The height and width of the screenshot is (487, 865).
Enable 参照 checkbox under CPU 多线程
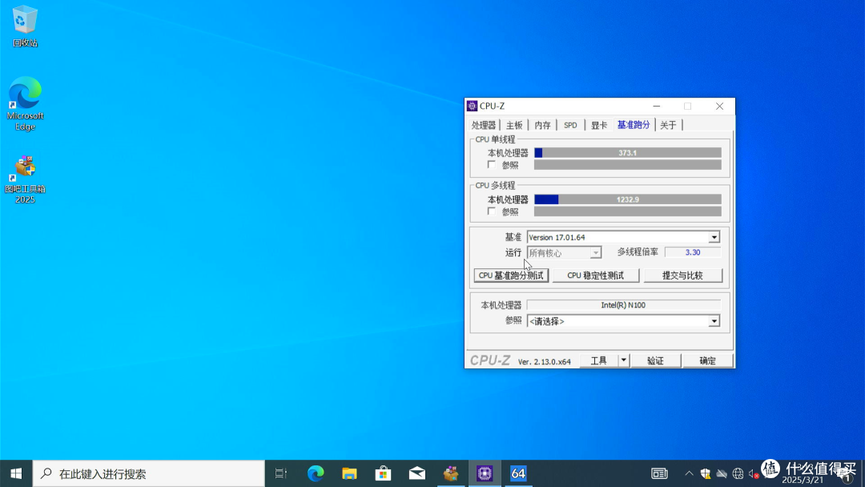pyautogui.click(x=492, y=211)
